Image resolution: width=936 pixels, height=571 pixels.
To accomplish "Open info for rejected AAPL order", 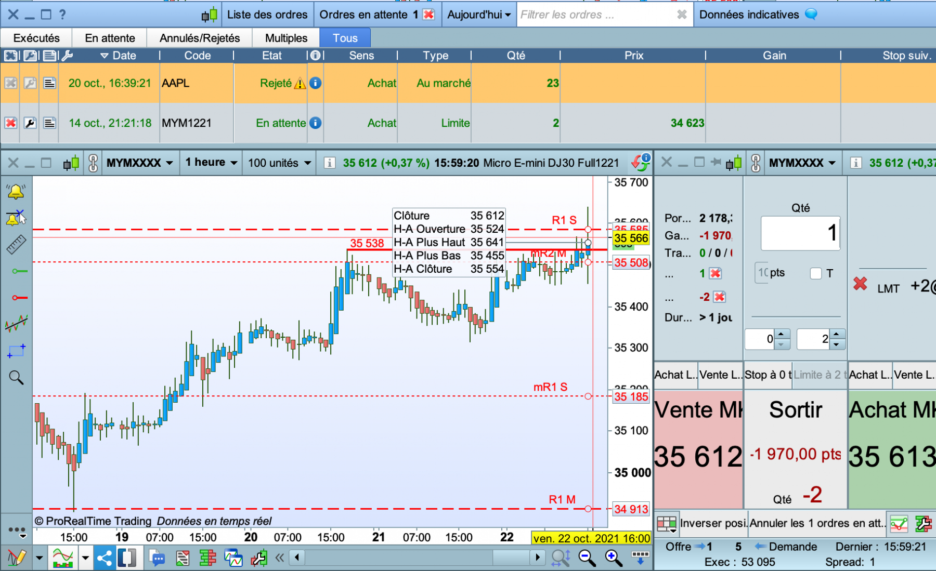I will click(x=316, y=83).
